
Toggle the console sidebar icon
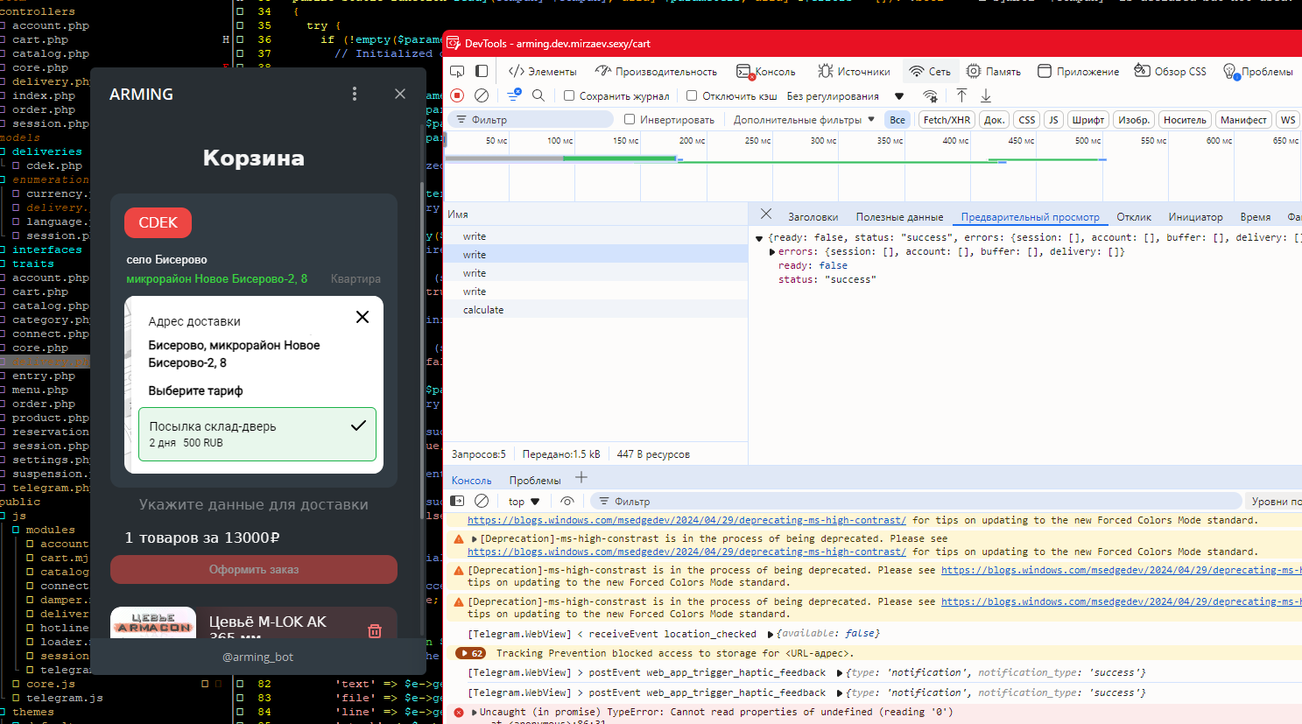coord(457,501)
